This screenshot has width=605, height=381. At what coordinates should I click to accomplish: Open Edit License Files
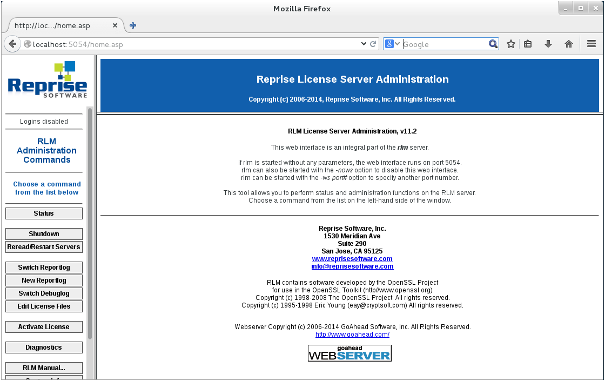[x=44, y=306]
